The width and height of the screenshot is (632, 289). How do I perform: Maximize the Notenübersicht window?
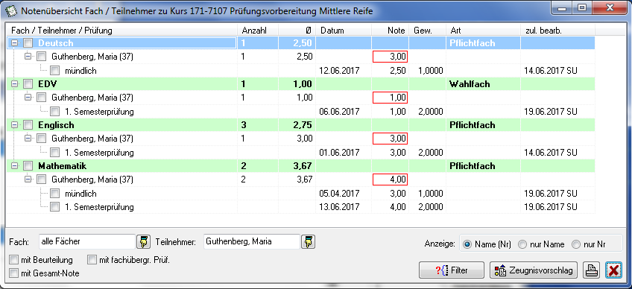(x=581, y=8)
